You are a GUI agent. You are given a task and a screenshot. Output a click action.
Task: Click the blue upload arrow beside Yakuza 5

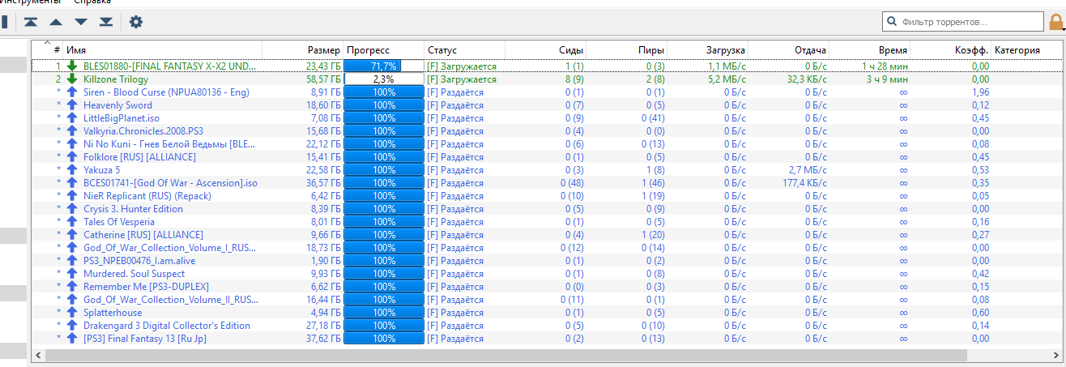(72, 170)
